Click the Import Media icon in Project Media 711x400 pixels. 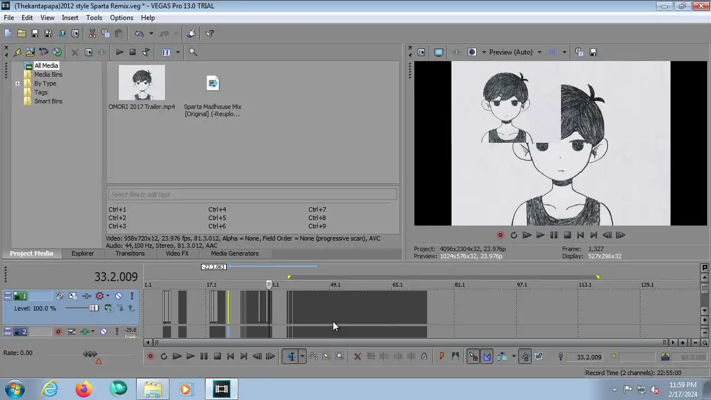pos(17,52)
